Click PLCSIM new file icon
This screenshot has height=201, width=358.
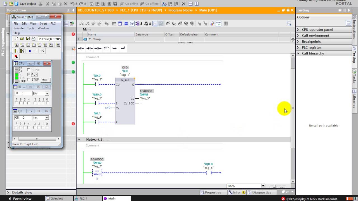(x=17, y=39)
